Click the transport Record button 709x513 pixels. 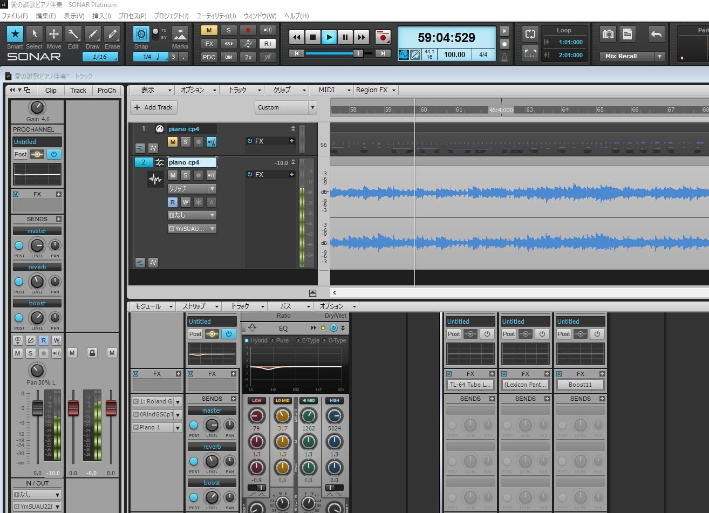click(x=383, y=37)
